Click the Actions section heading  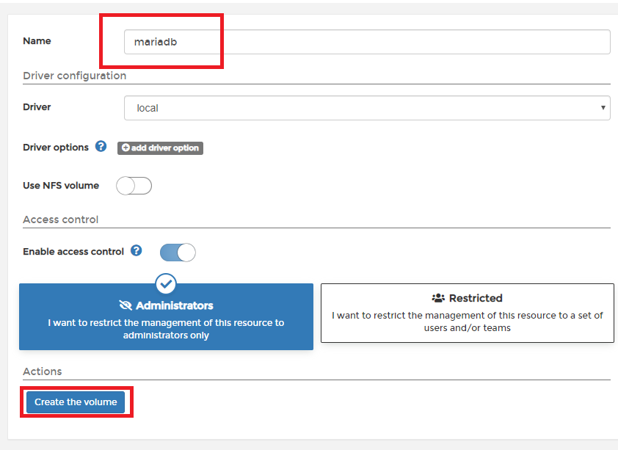pos(43,371)
